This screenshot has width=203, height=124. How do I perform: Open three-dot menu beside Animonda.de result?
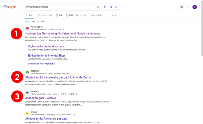pyautogui.click(x=64, y=29)
